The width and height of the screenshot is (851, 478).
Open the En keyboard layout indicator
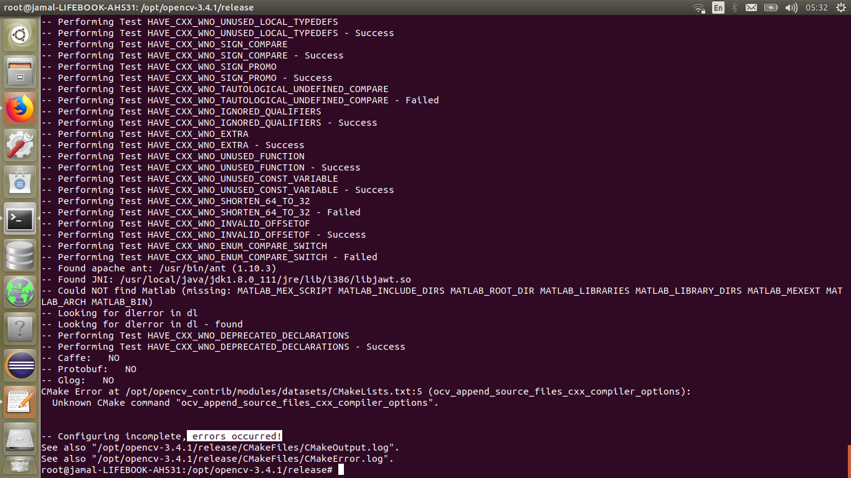tap(718, 7)
